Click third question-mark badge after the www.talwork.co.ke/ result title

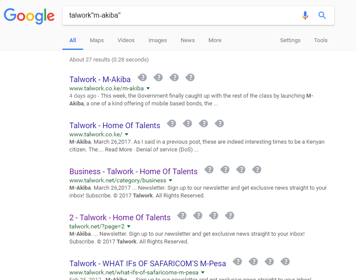[x=204, y=124]
